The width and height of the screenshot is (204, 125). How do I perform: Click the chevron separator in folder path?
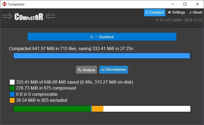[96, 37]
